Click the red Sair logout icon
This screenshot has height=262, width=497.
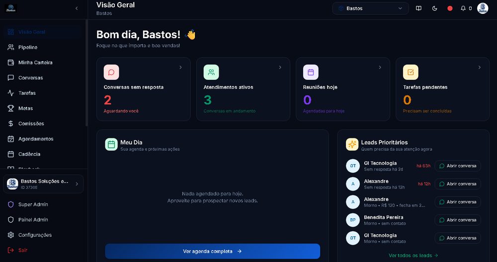tap(11, 250)
